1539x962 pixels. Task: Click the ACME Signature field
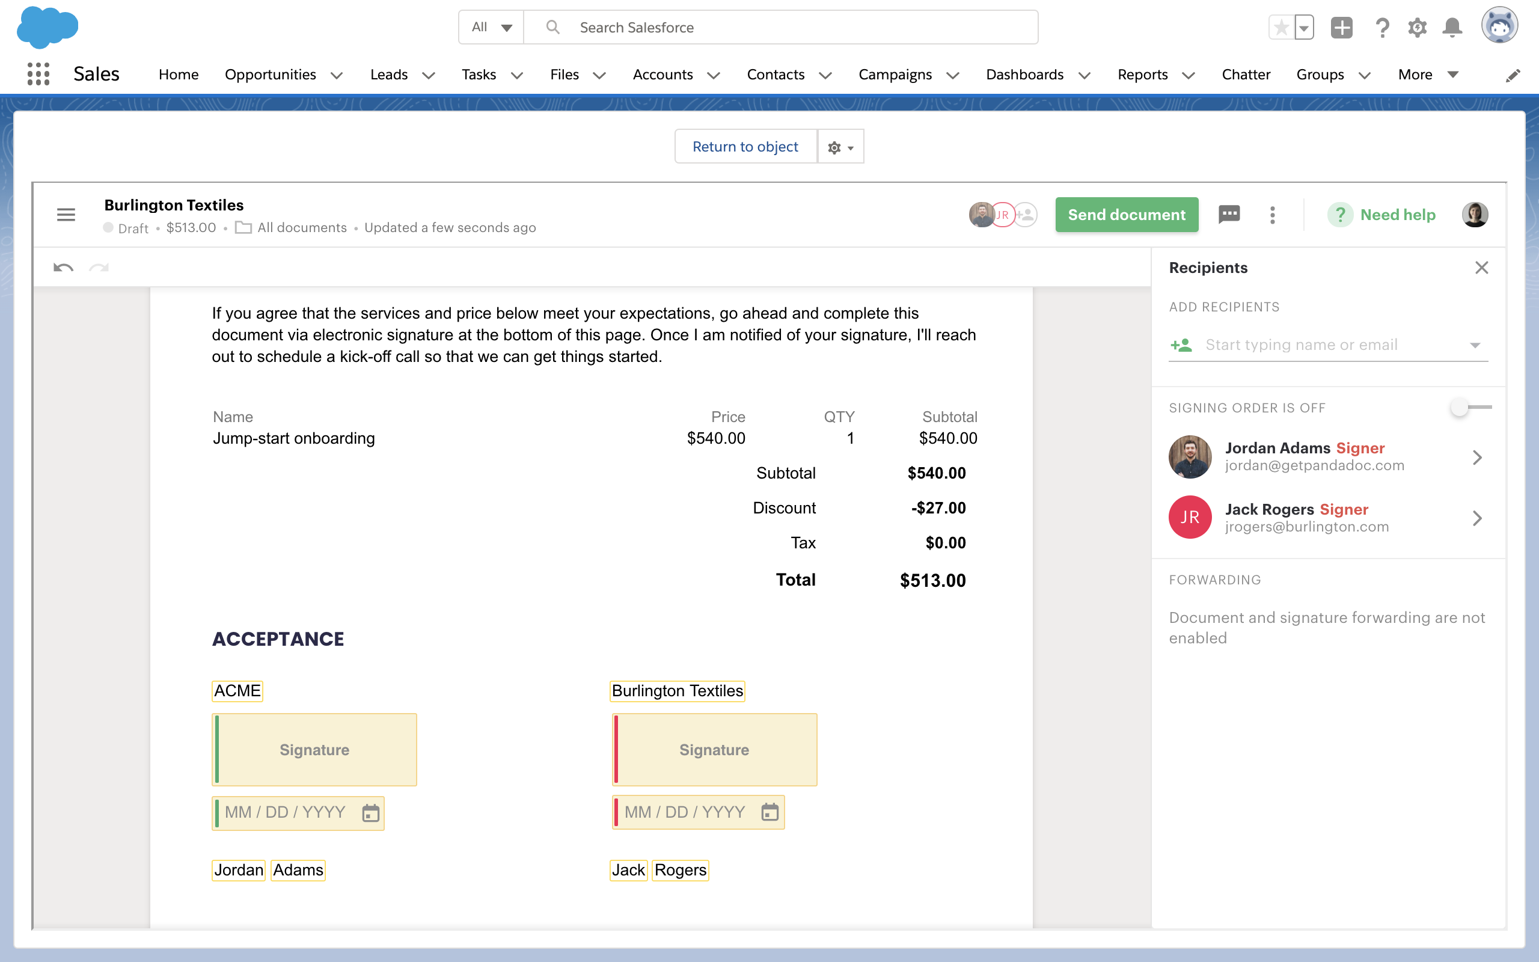coord(314,750)
